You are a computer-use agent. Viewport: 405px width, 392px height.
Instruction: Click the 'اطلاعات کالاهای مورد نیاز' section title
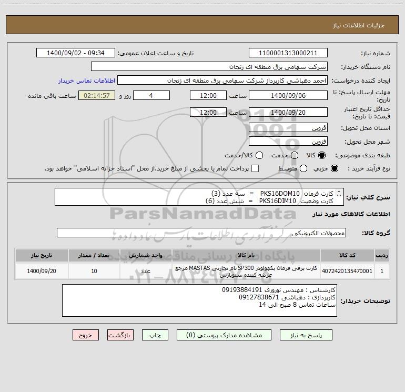(351, 214)
